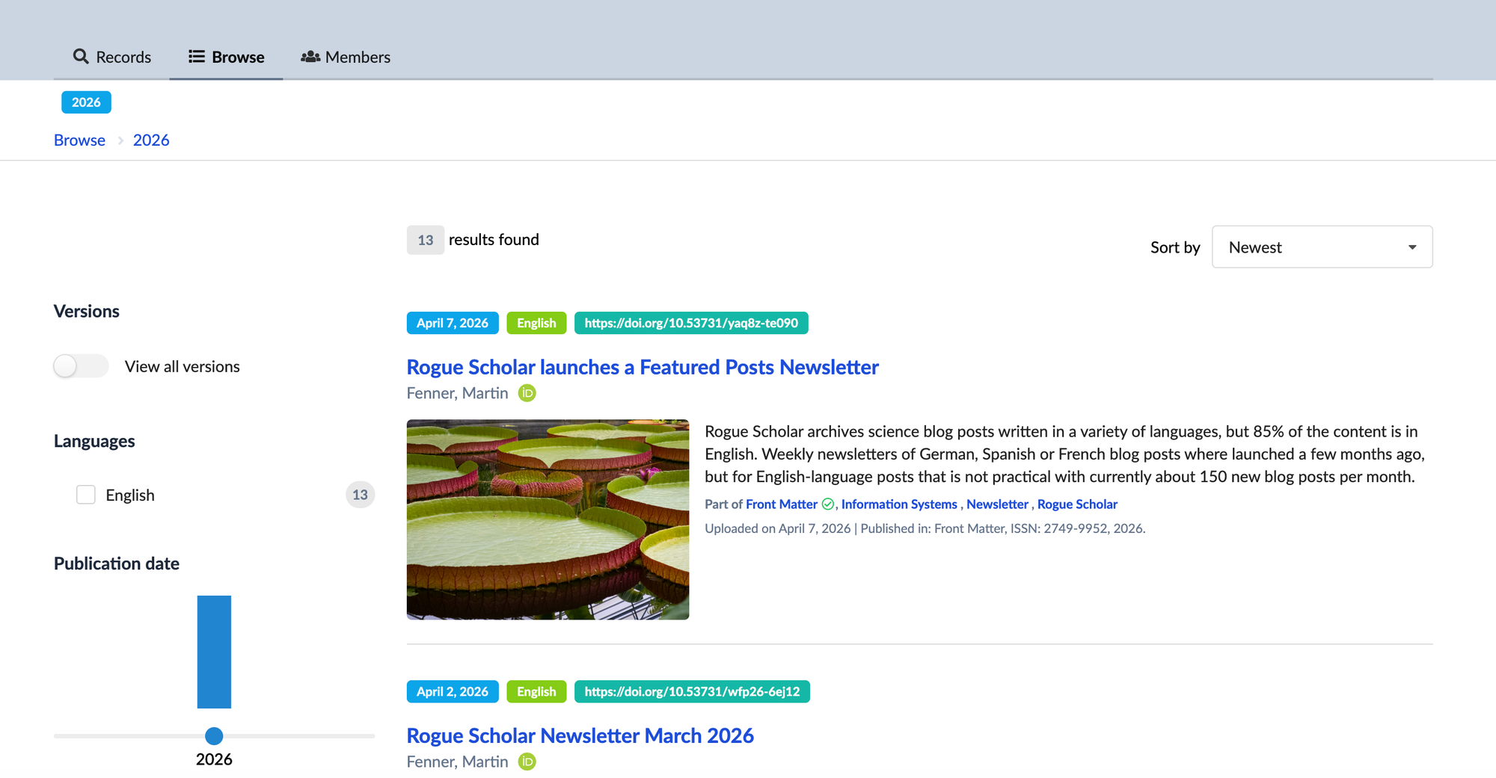Click the April 2, 2026 date badge
Image resolution: width=1496 pixels, height=778 pixels.
453,691
